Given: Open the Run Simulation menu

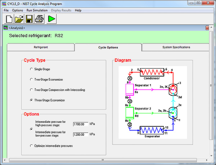Looking at the screenshot, I should point(37,10).
